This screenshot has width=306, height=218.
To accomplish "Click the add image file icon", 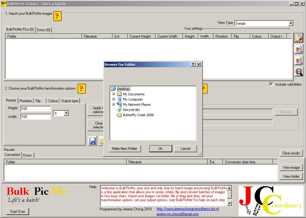I will (299, 49).
